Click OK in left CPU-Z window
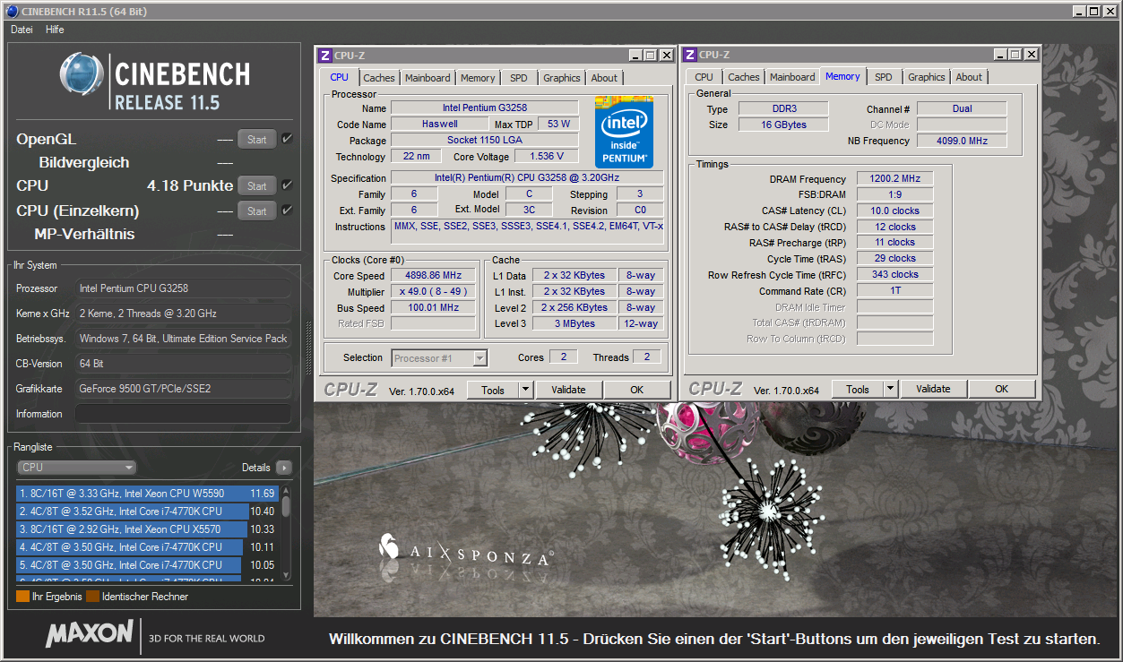 [636, 390]
